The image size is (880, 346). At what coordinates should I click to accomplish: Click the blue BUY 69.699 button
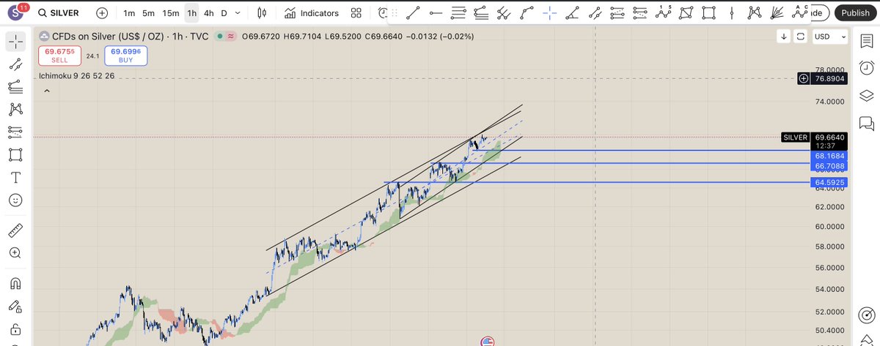point(126,56)
